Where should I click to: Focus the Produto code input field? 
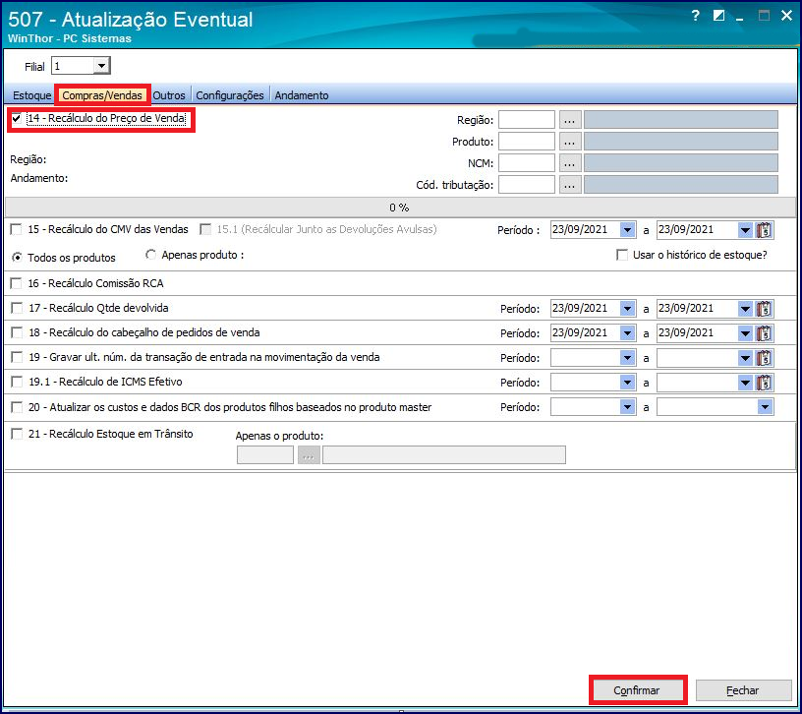click(527, 142)
